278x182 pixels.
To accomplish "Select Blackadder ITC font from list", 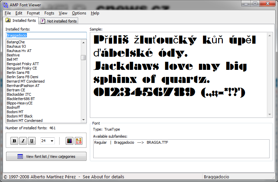I will [19, 94].
